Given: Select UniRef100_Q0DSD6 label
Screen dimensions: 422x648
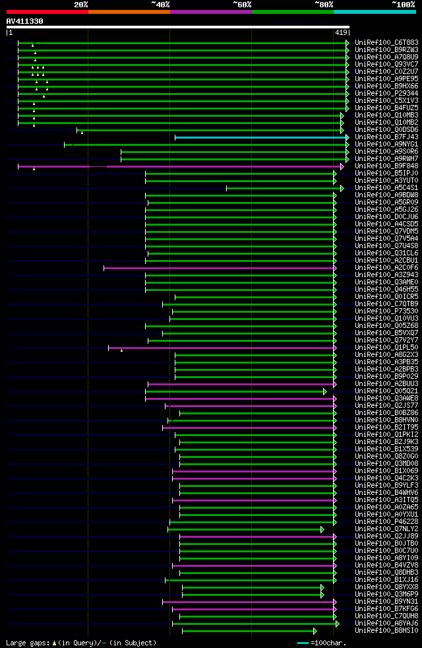Looking at the screenshot, I should tap(386, 130).
